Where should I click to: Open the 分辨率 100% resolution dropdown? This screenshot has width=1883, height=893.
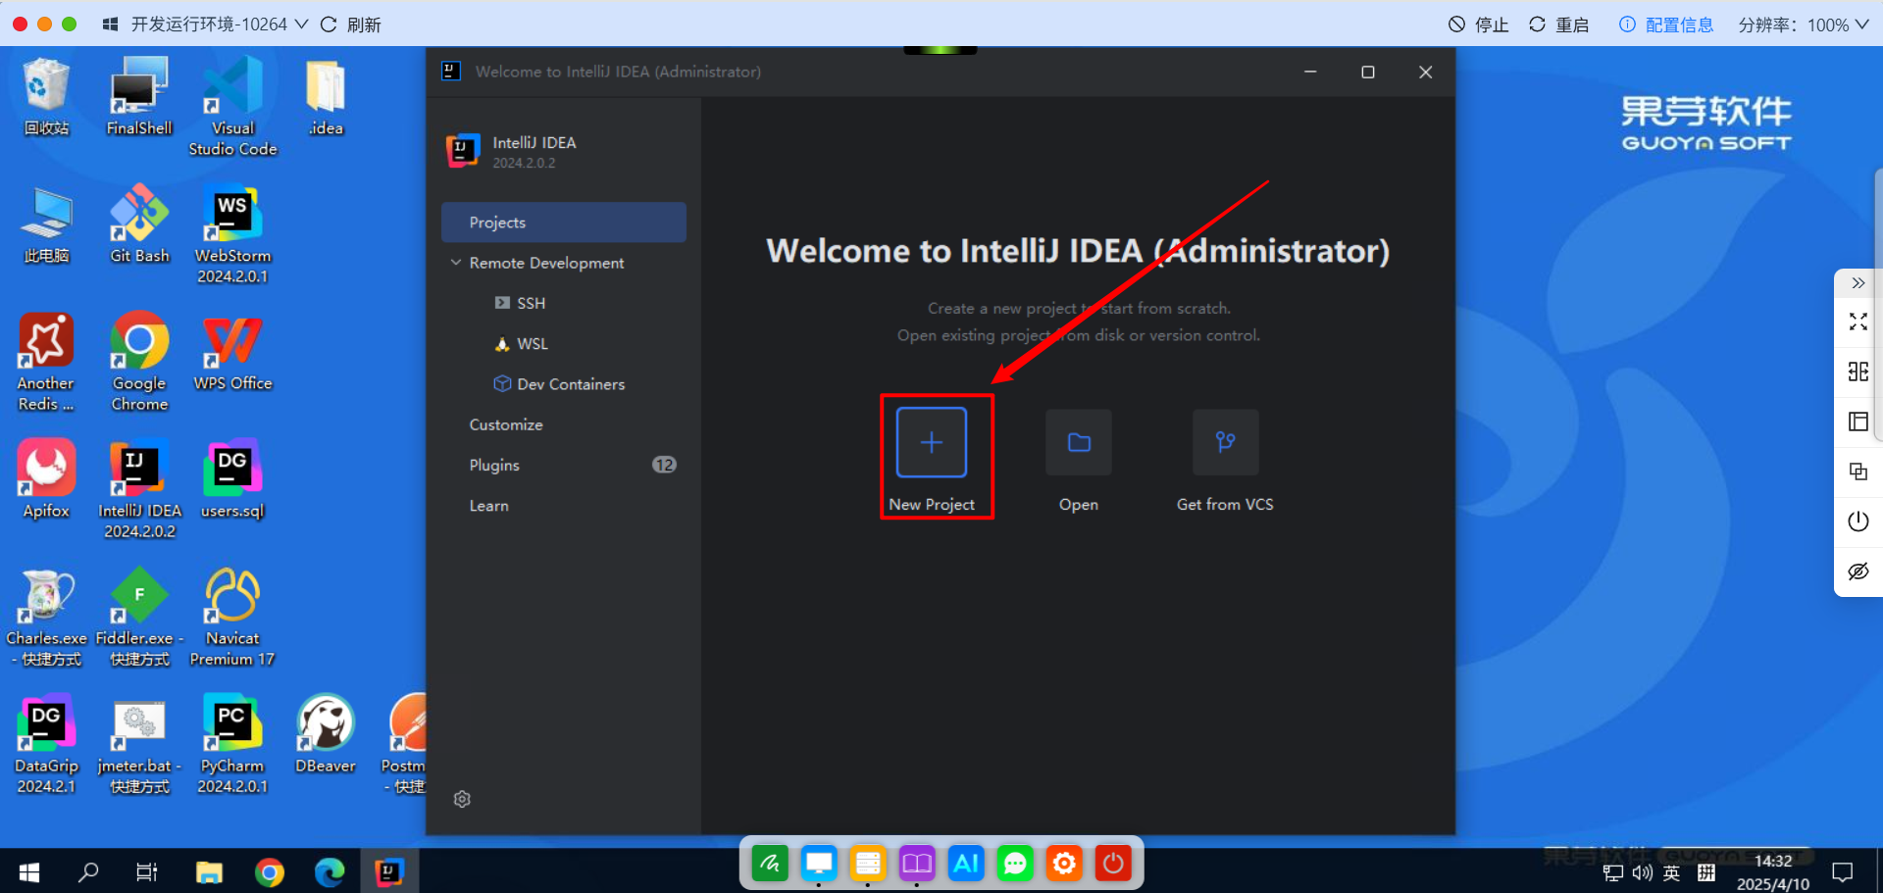click(1804, 24)
